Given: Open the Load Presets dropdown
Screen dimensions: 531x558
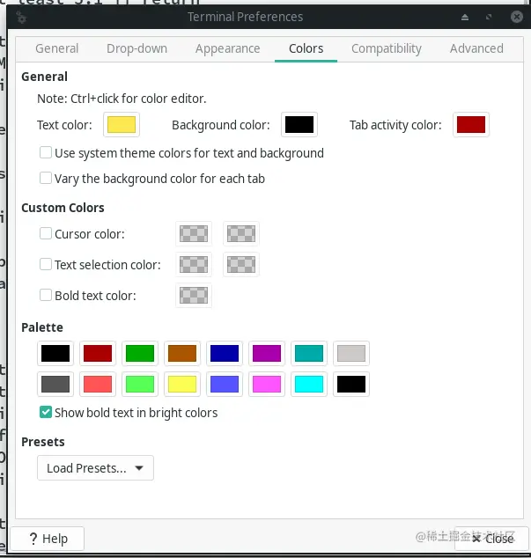Looking at the screenshot, I should click(95, 468).
